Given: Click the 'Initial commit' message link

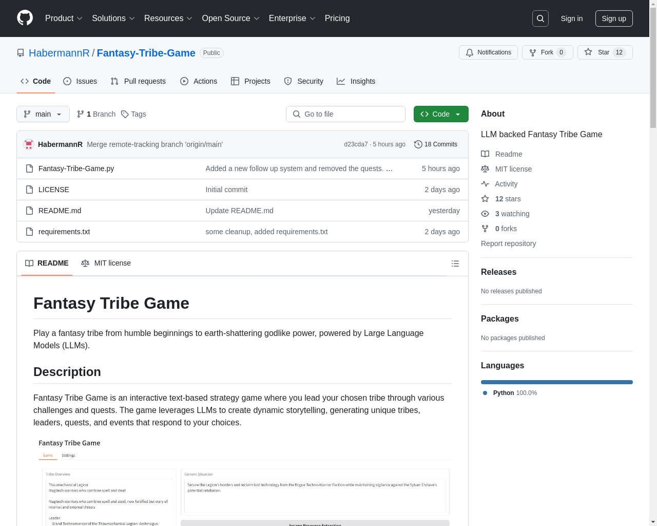Looking at the screenshot, I should [226, 190].
